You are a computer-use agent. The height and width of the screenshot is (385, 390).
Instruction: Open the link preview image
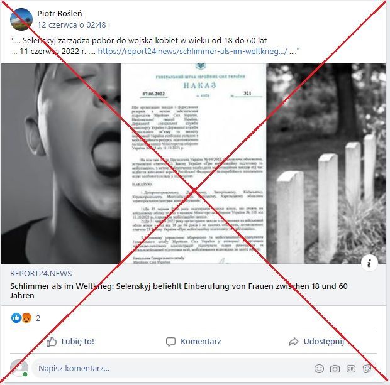pos(194,163)
